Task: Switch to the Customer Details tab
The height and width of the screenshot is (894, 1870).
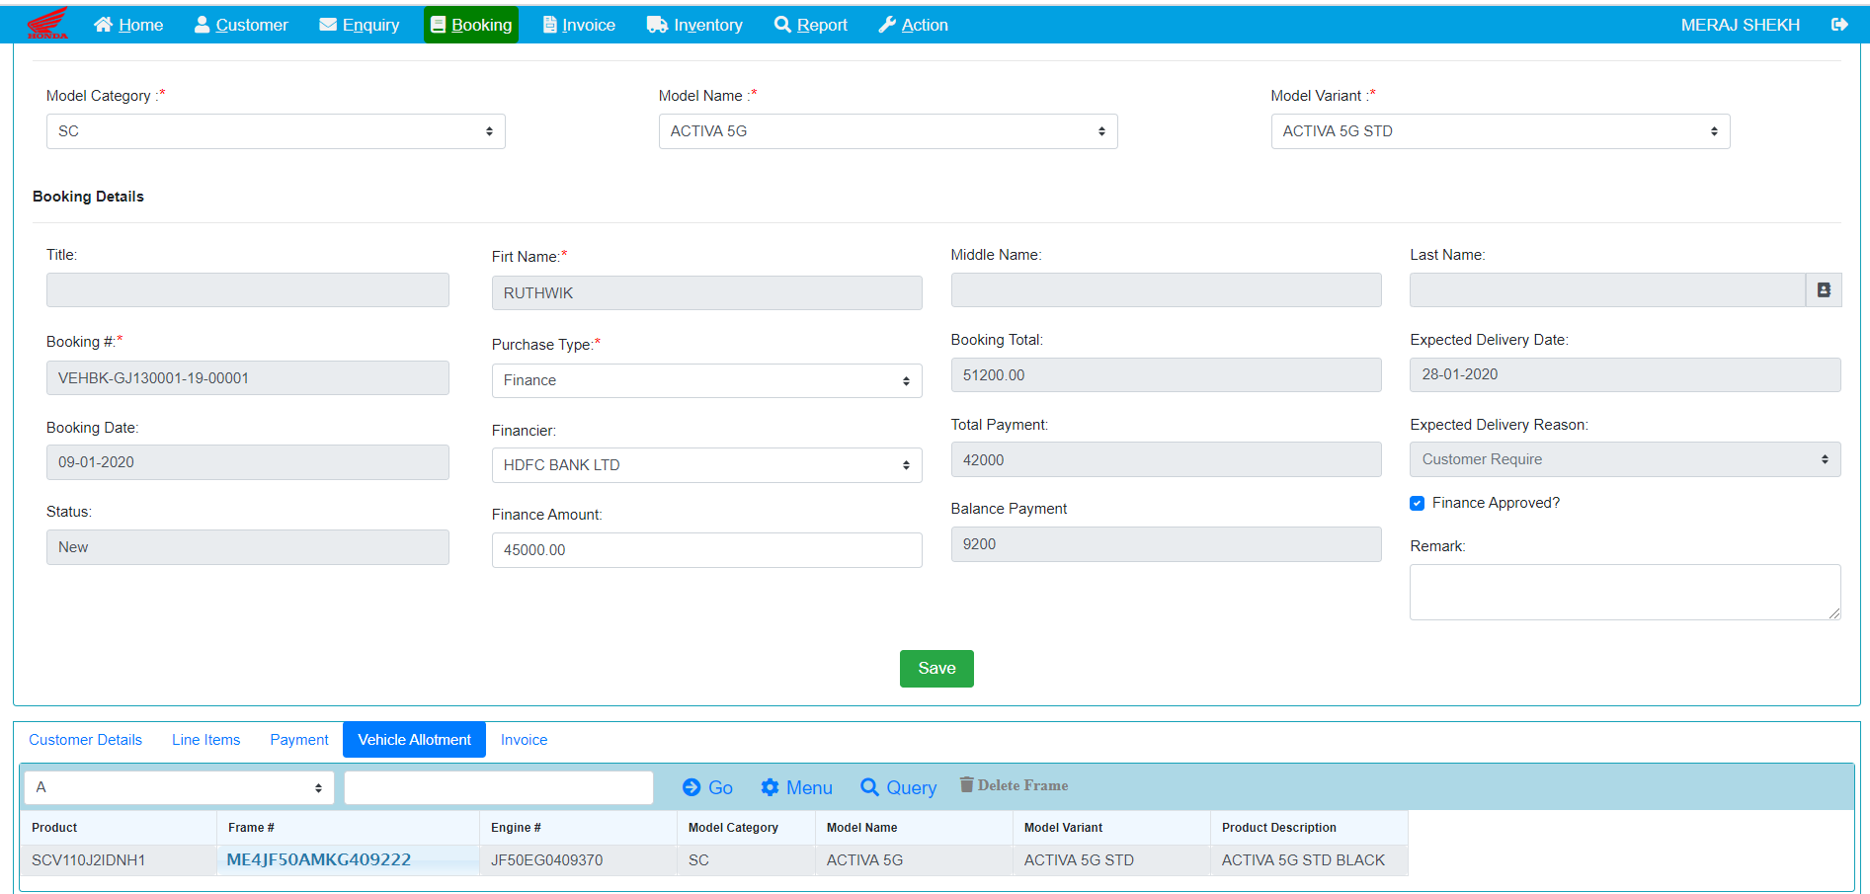Action: tap(85, 739)
